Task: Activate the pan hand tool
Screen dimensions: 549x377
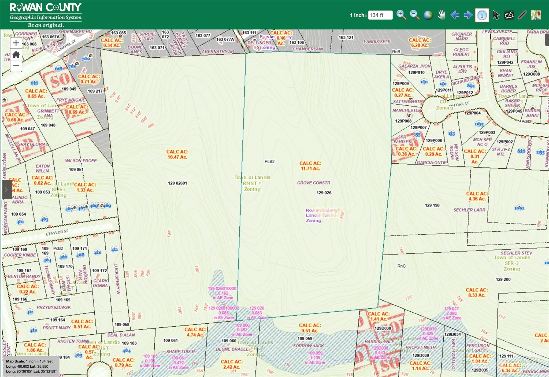Action: point(441,15)
